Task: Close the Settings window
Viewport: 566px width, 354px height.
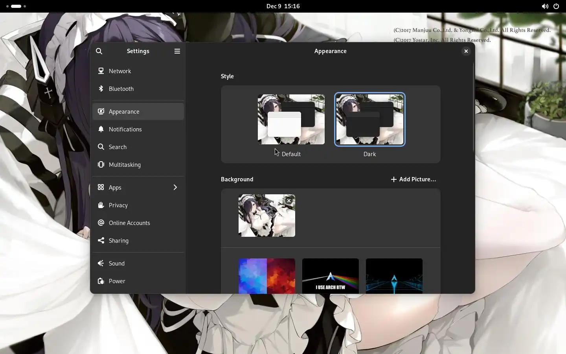Action: tap(466, 51)
